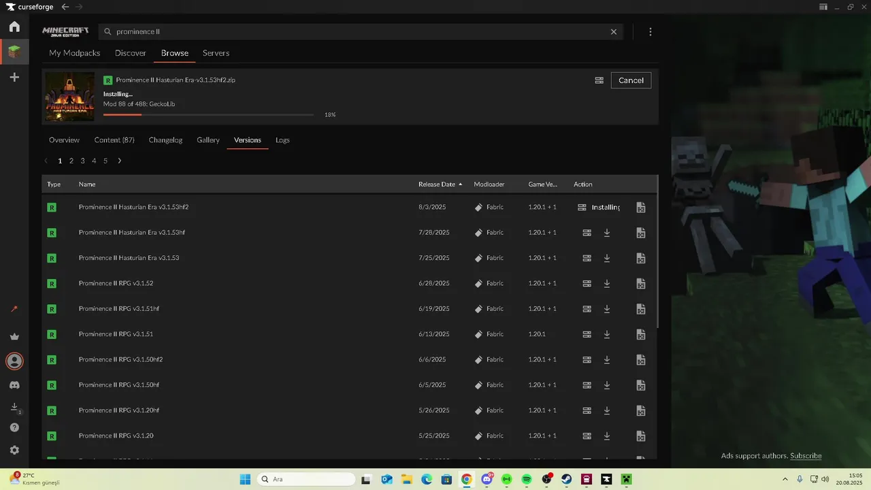This screenshot has height=490, width=871.
Task: Download Prominence II RPG v3.1.52
Action: pos(607,283)
